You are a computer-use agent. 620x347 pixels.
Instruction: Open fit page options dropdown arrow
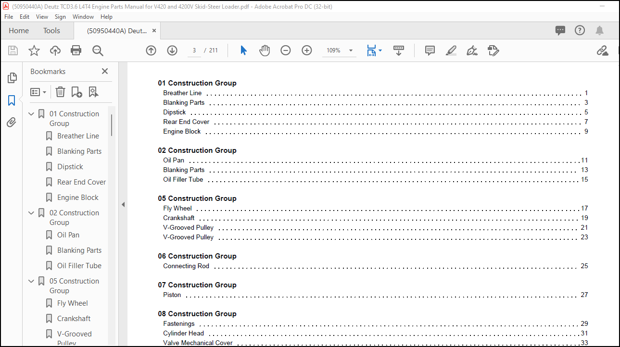pyautogui.click(x=380, y=50)
